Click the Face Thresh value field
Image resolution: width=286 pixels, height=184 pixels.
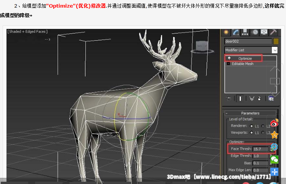coord(261,149)
